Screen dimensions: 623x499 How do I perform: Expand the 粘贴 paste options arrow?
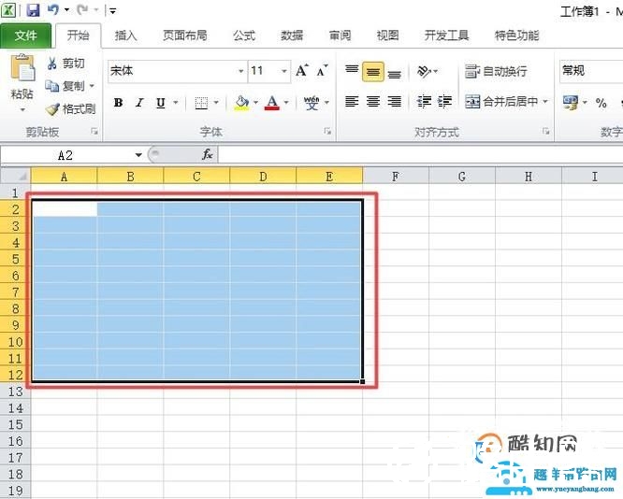click(22, 109)
